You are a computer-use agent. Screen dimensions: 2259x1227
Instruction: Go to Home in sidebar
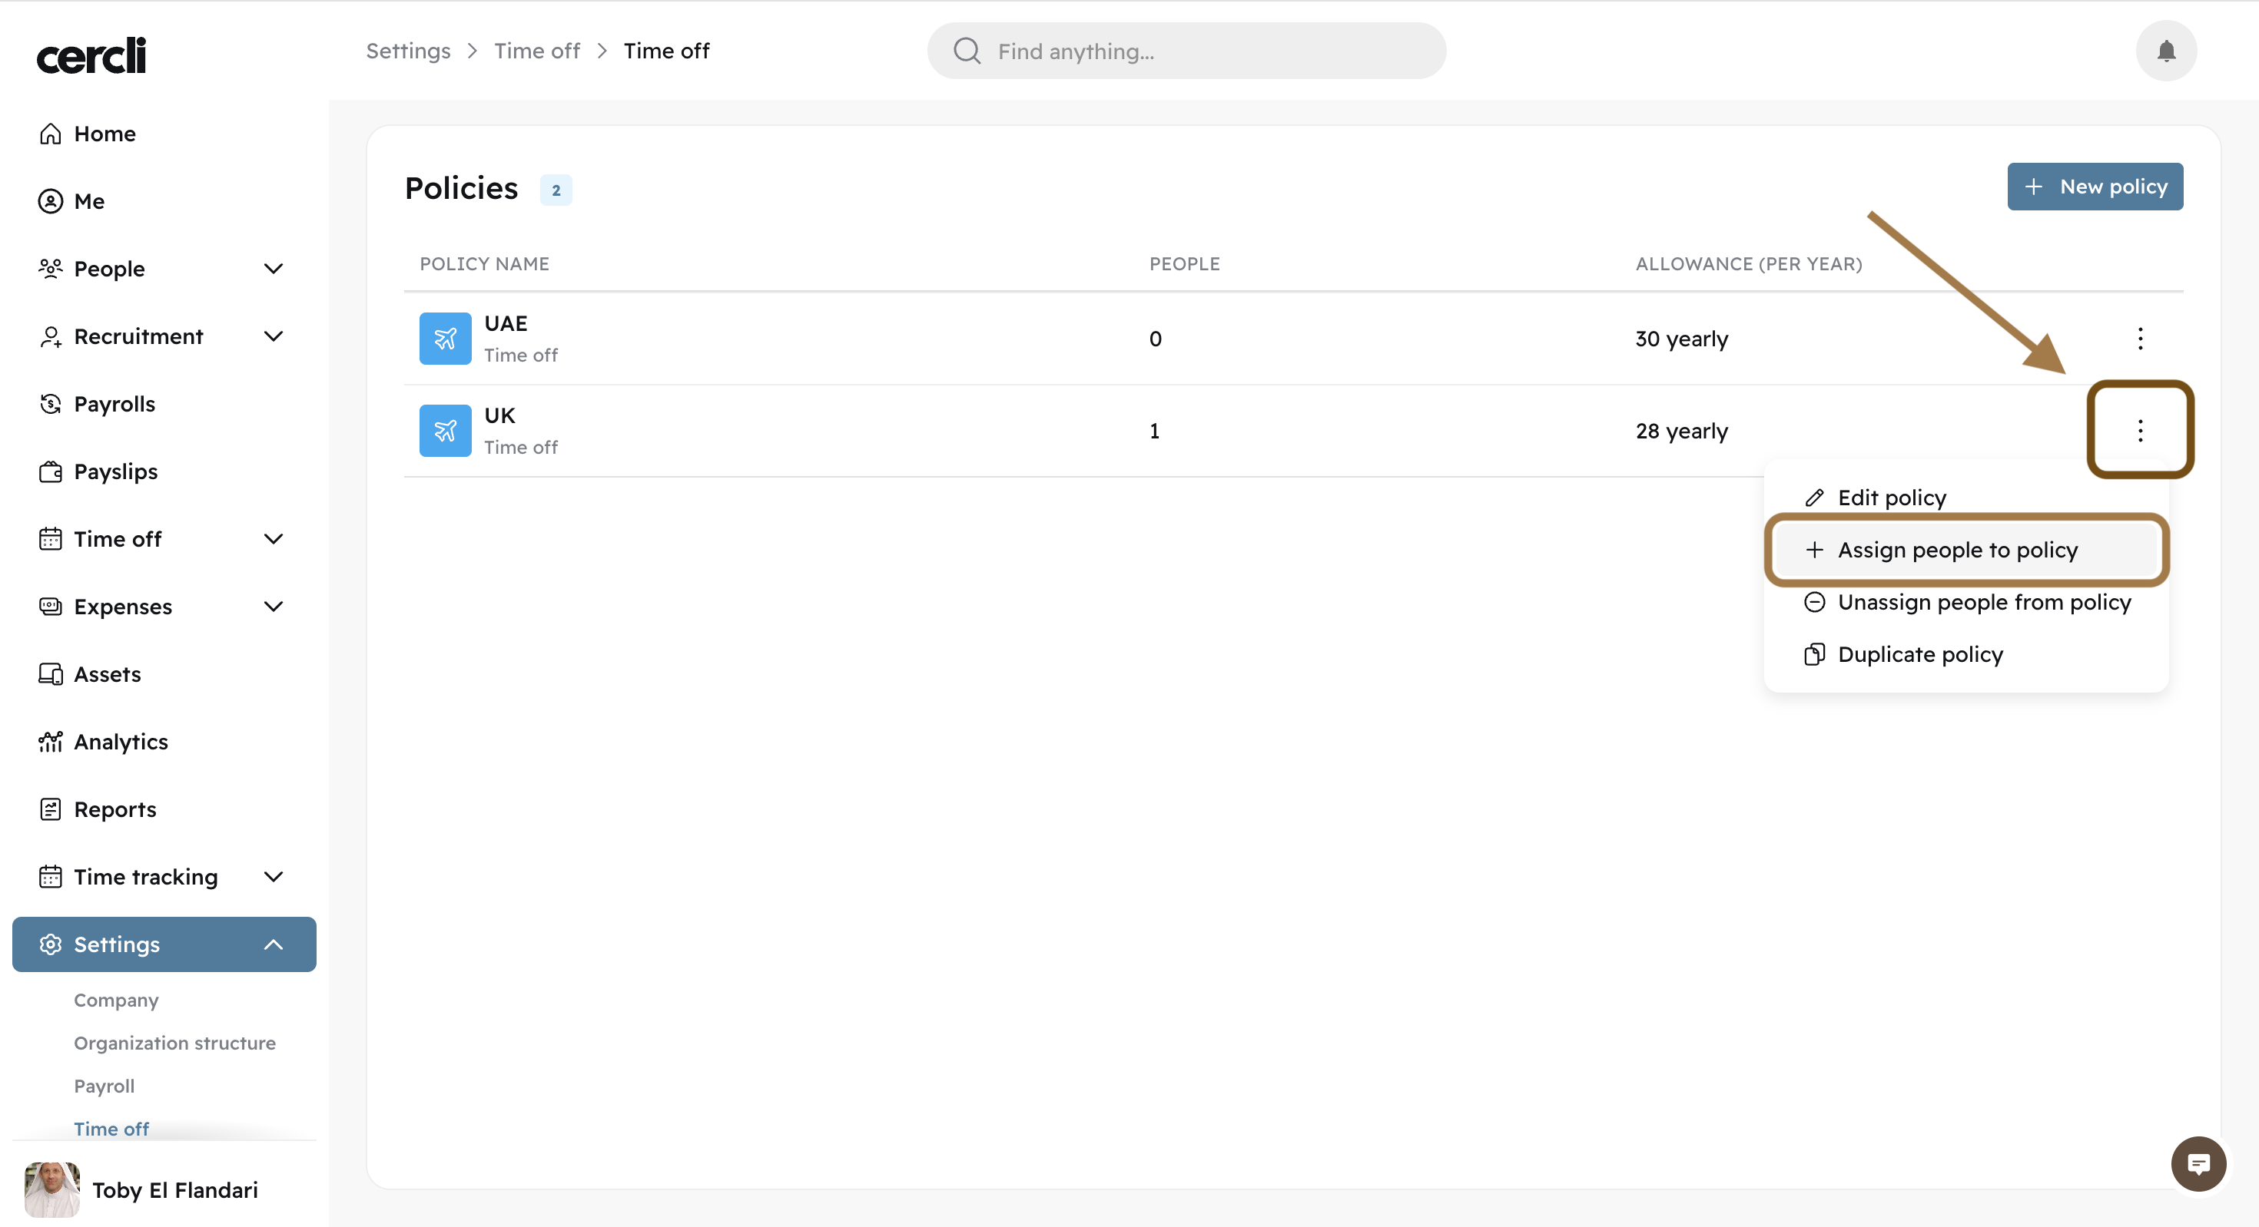click(x=104, y=133)
